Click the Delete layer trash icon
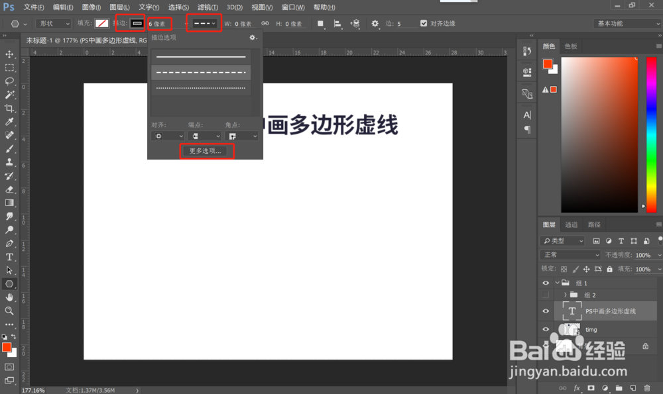 click(647, 388)
